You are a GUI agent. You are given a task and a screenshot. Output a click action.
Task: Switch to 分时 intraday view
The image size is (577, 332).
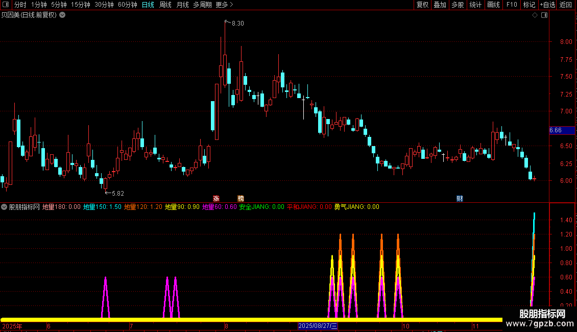[x=20, y=5]
